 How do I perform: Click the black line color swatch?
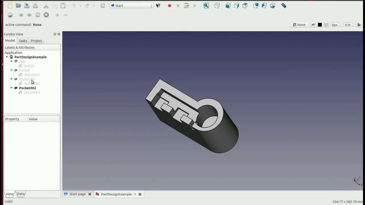tap(320, 25)
